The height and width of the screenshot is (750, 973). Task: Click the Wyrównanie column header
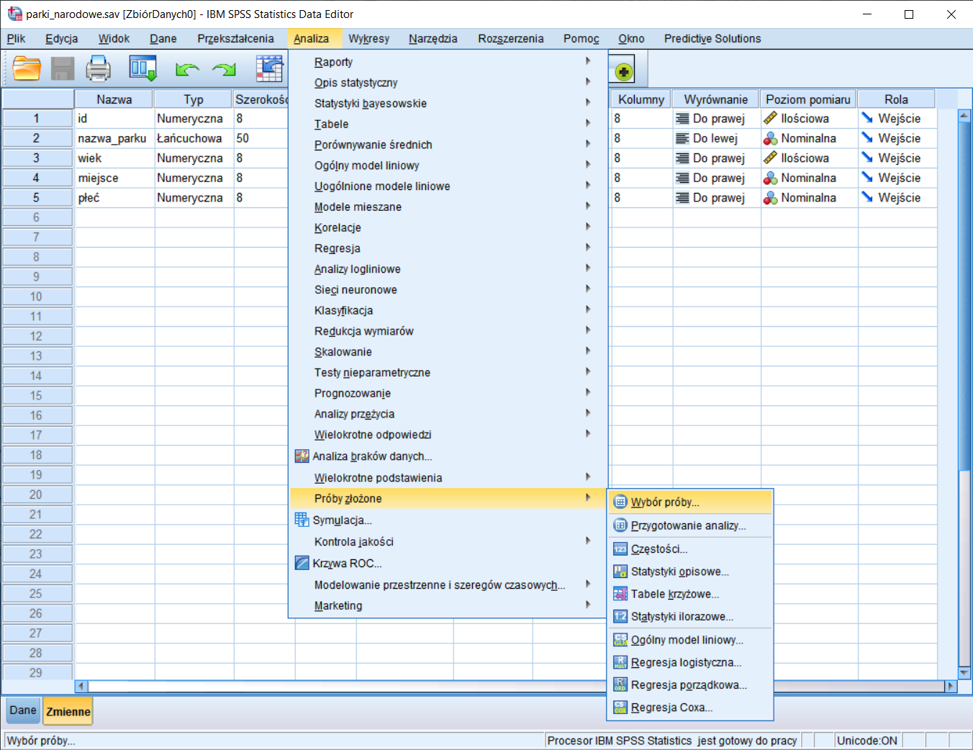[715, 99]
